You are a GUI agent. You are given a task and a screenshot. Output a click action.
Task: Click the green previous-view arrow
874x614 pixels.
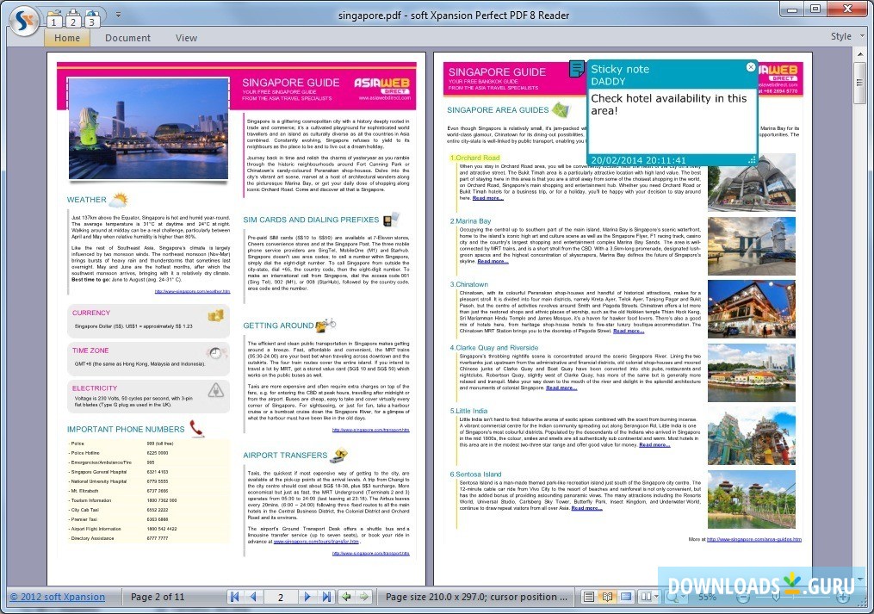(346, 596)
